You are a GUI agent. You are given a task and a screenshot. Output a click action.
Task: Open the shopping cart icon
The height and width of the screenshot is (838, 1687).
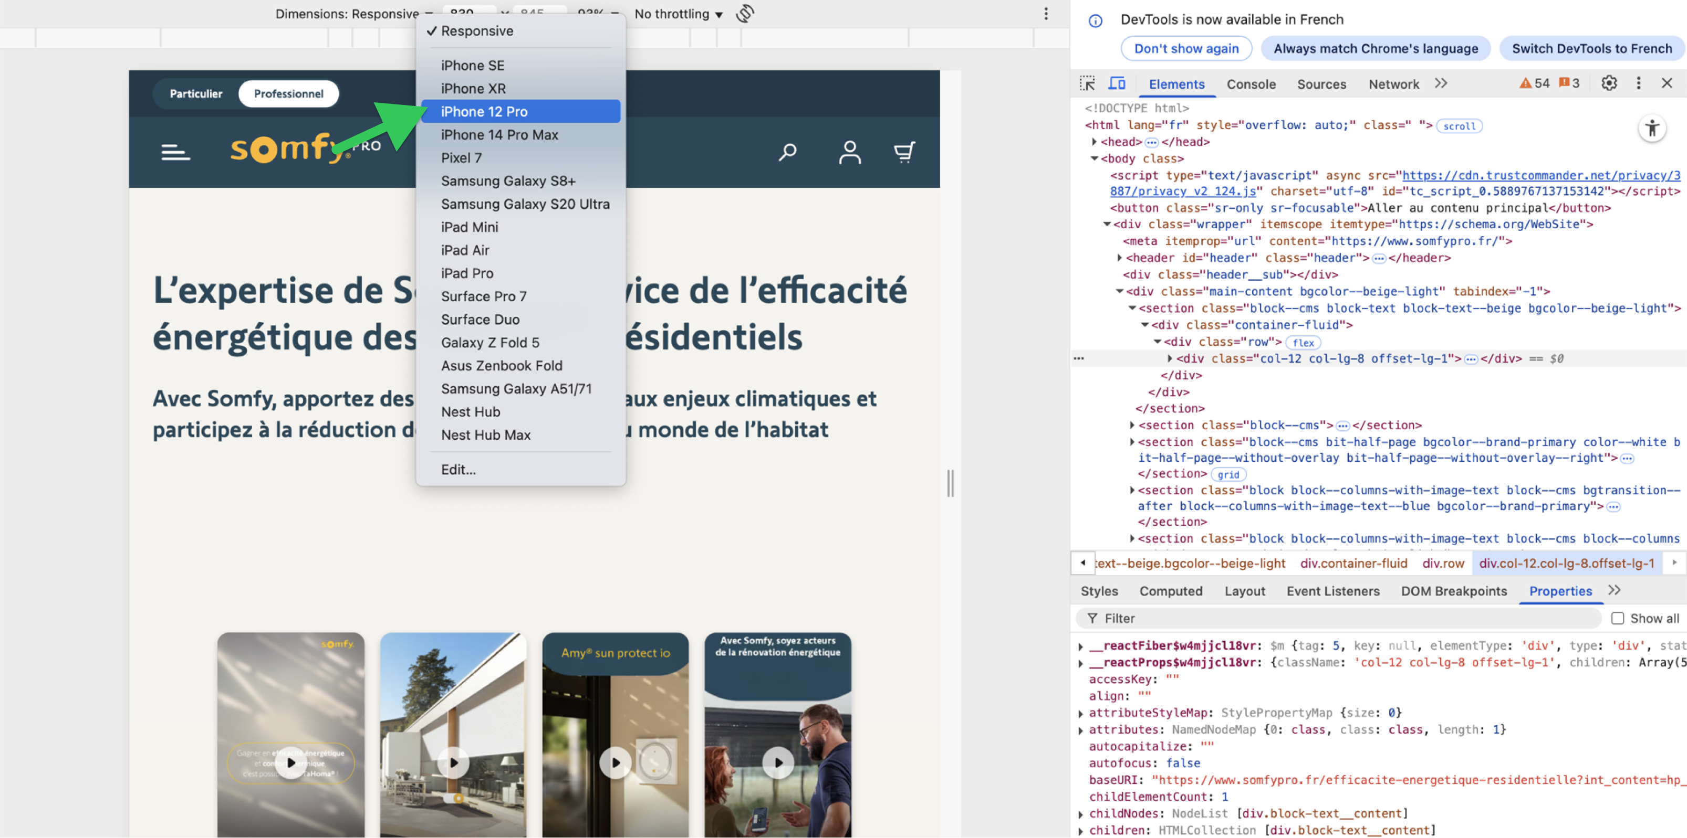[x=904, y=152]
